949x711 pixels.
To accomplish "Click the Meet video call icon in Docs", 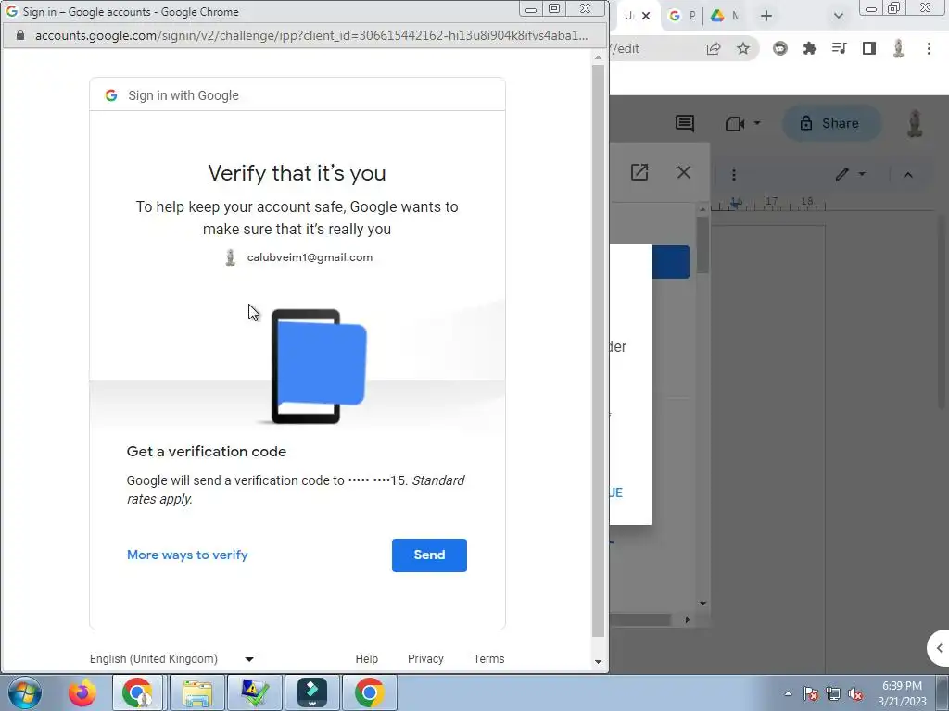I will [x=735, y=123].
